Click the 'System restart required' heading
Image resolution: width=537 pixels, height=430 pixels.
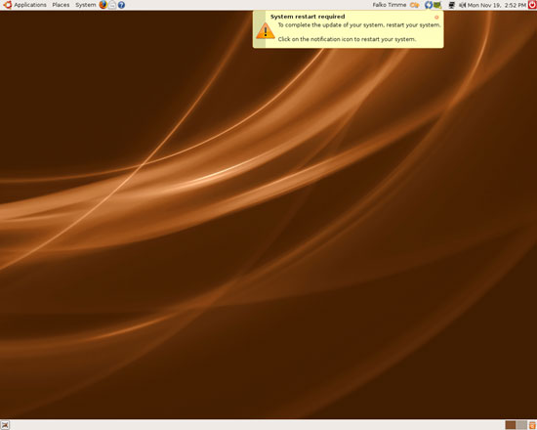[x=308, y=17]
